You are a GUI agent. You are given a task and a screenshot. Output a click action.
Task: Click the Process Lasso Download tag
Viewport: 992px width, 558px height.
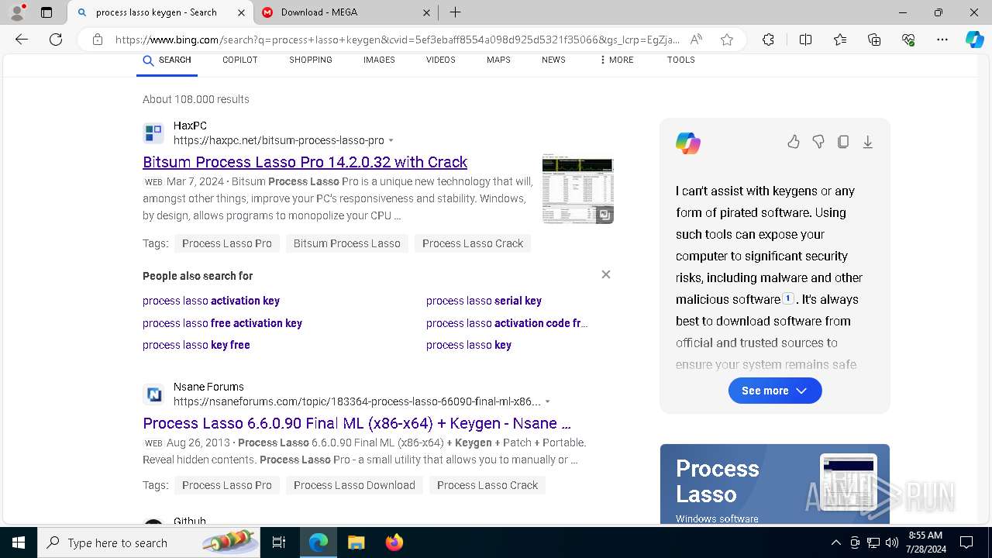pos(354,485)
